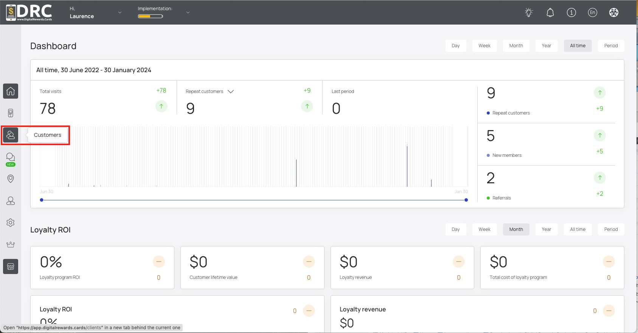This screenshot has width=638, height=333.
Task: Switch language using the En button
Action: click(x=593, y=12)
